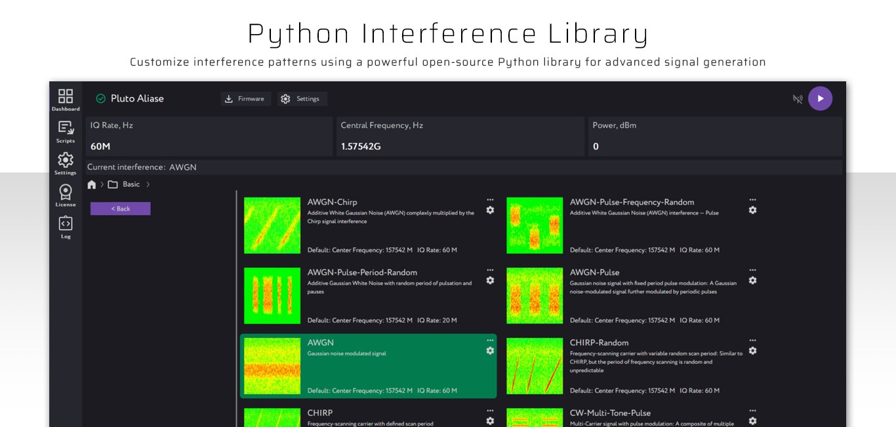This screenshot has width=896, height=427.
Task: Open settings gear for AWGN-Chirp
Action: [490, 210]
